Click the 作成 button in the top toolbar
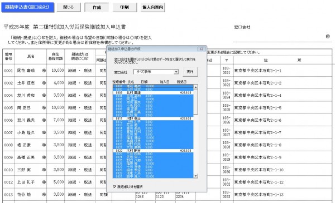 coord(97,7)
